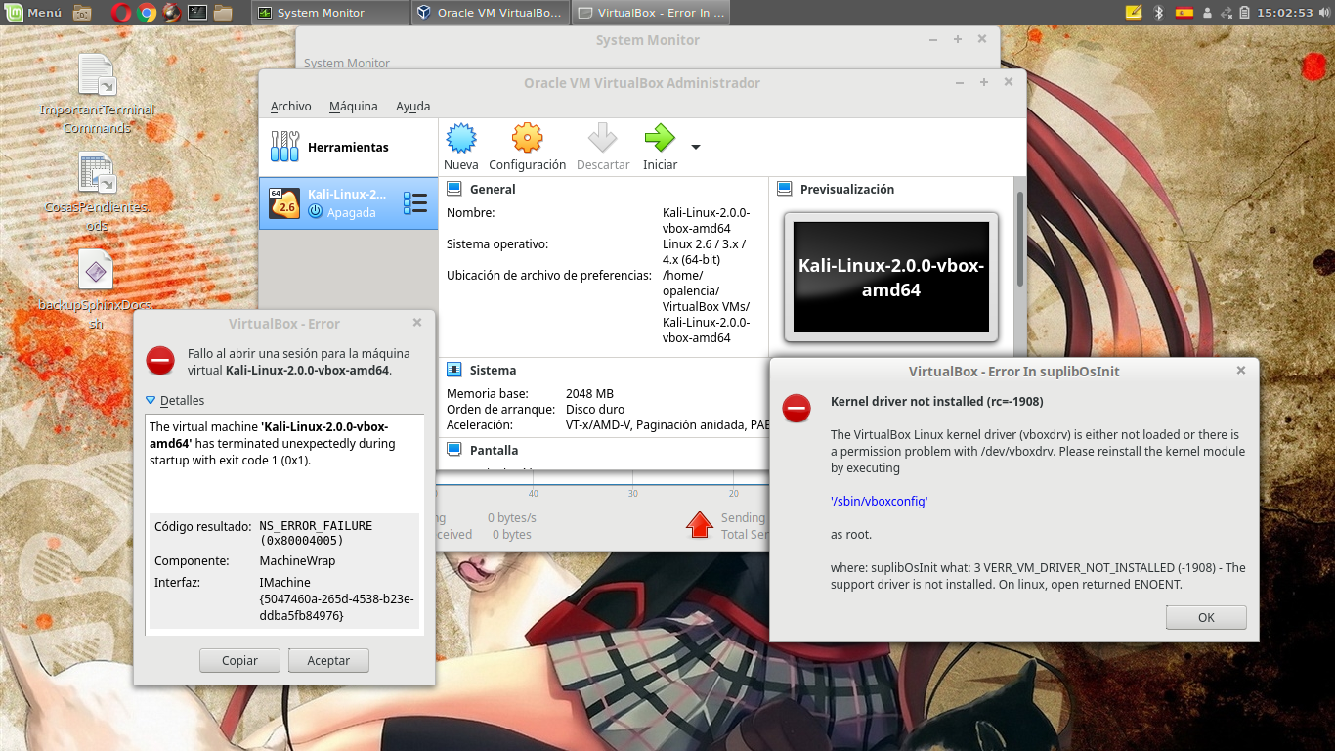The width and height of the screenshot is (1335, 751).
Task: Click Herramientas in VirtualBox sidebar
Action: point(348,147)
